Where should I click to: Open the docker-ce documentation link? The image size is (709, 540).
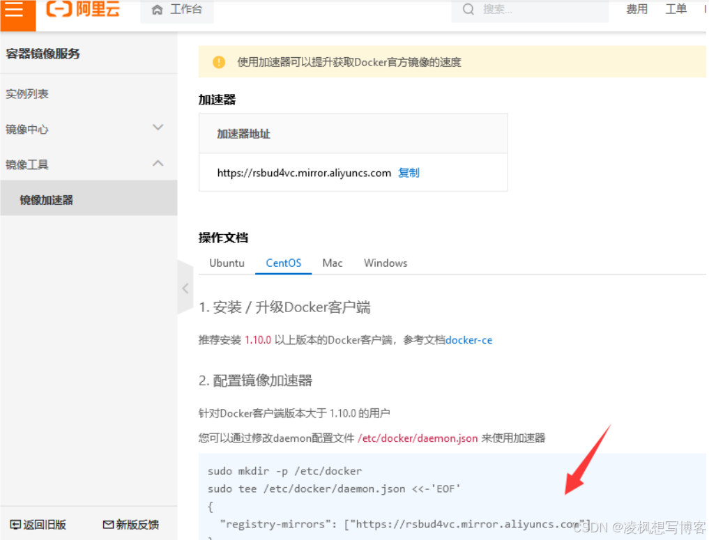coord(469,340)
